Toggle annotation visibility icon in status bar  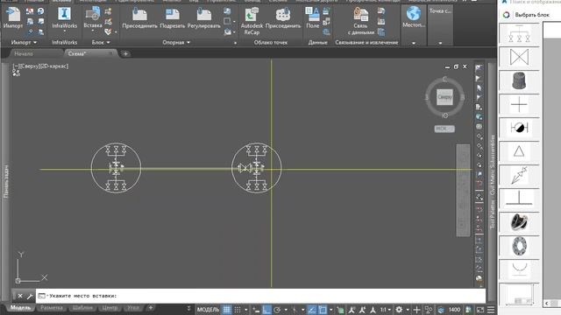[352, 309]
